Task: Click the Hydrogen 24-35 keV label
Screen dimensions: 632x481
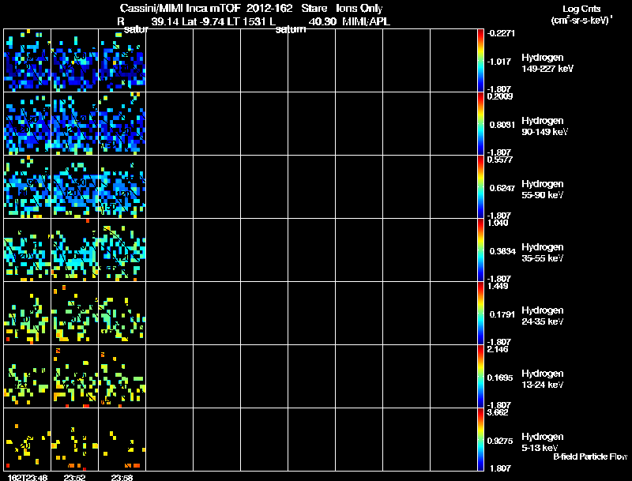Action: pos(543,316)
